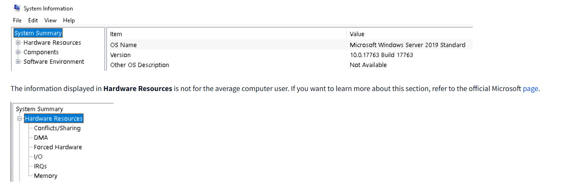Follow the official Microsoft page link

(530, 89)
